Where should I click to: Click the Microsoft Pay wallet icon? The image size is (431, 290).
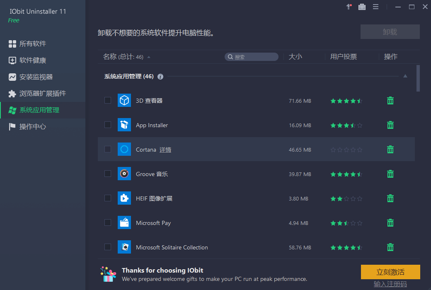[124, 222]
